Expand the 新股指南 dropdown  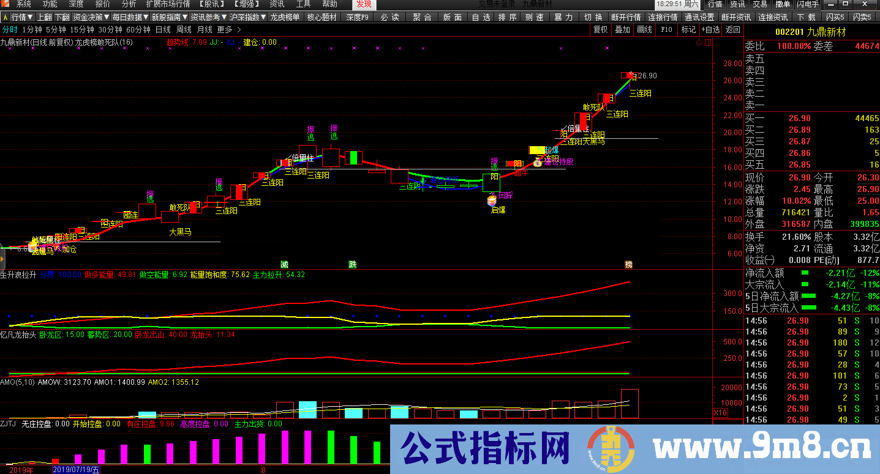click(x=170, y=17)
